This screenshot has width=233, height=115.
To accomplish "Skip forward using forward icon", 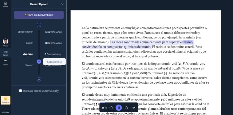I will 126,108.
